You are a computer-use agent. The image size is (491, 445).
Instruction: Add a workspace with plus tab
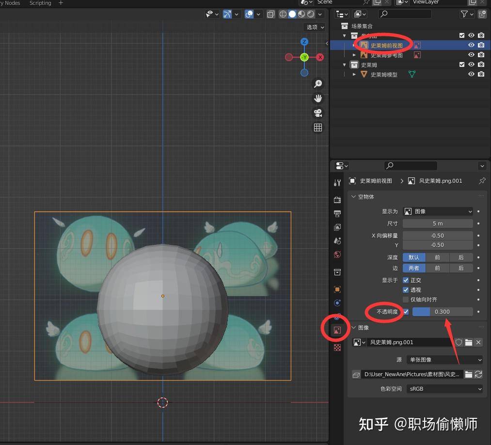coord(61,3)
